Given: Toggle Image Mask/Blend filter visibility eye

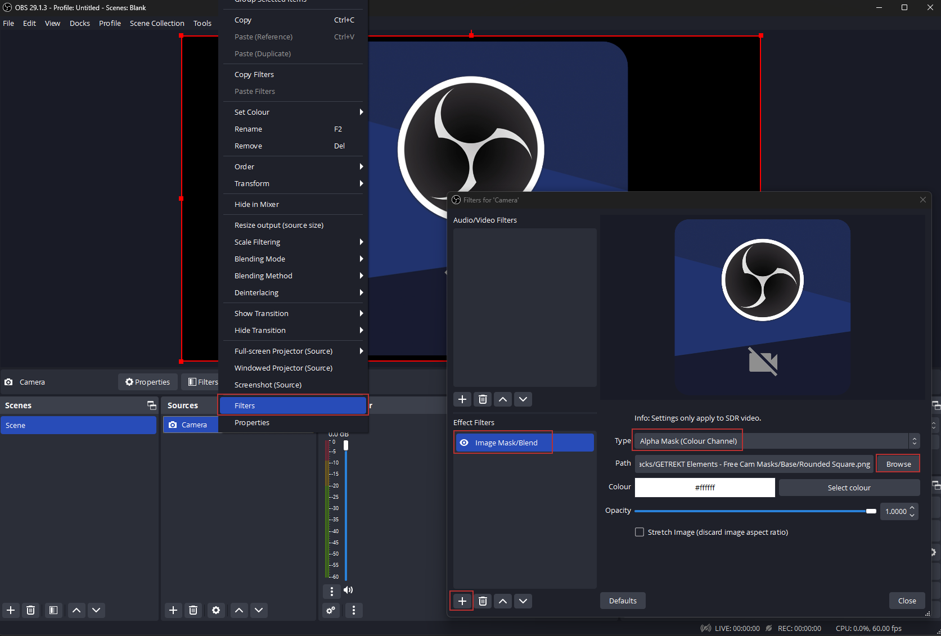Looking at the screenshot, I should point(464,443).
